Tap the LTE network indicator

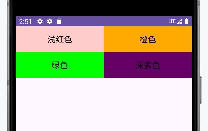(x=172, y=21)
